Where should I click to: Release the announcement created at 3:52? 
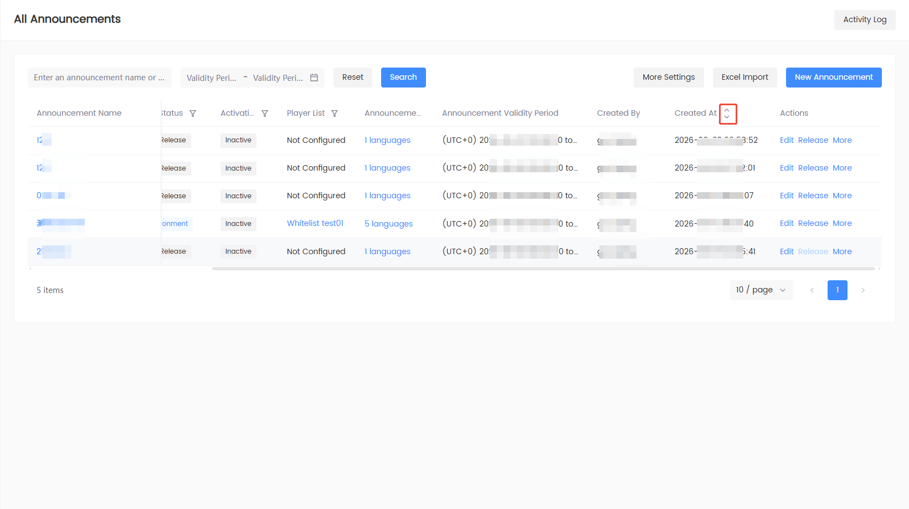[813, 140]
